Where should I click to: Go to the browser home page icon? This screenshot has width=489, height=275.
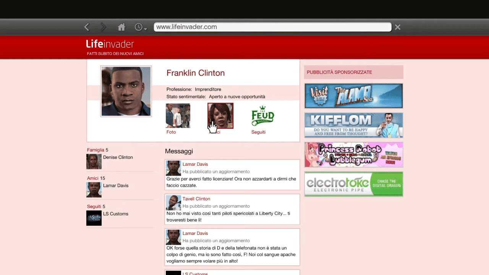tap(121, 27)
